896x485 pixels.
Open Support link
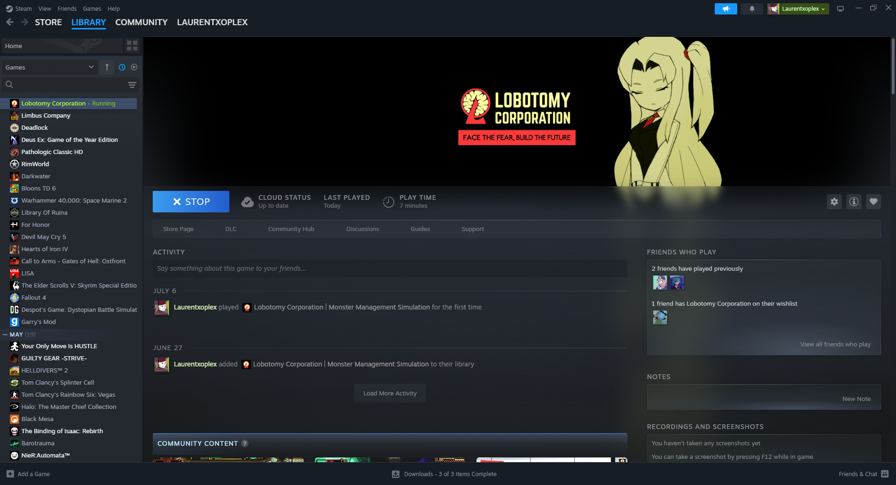click(x=472, y=229)
